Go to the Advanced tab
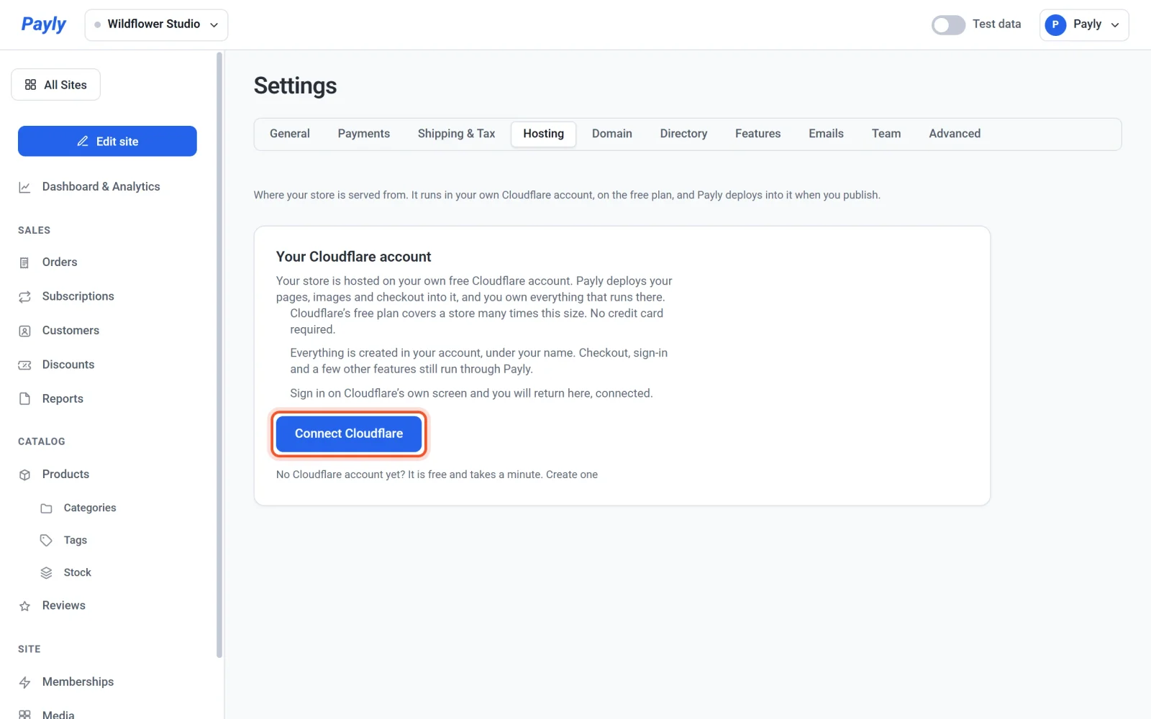This screenshot has width=1151, height=719. [x=955, y=134]
